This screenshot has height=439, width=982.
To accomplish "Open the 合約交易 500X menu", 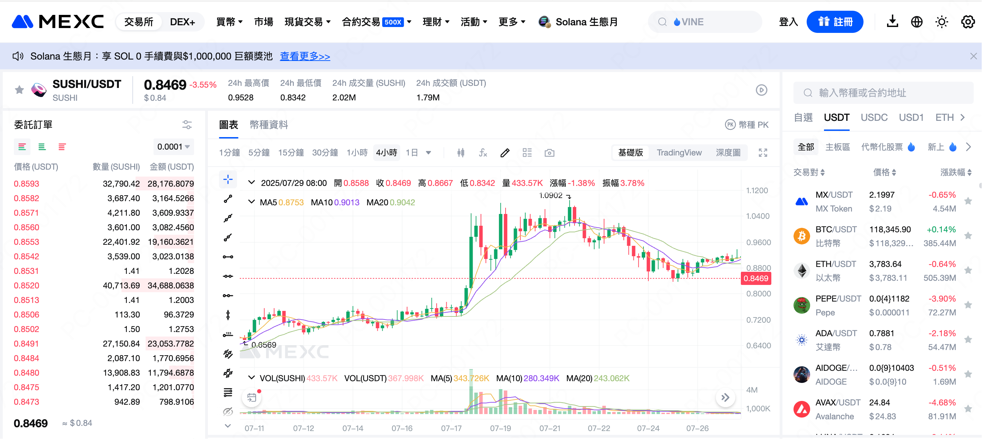I will 376,22.
